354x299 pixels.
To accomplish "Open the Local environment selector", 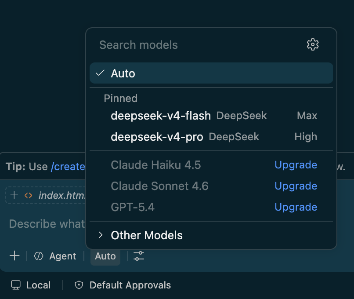I will point(31,285).
